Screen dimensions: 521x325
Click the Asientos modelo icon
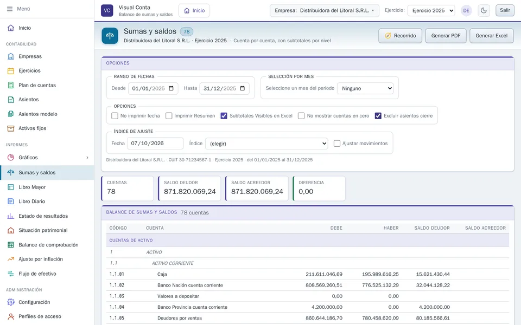click(11, 114)
